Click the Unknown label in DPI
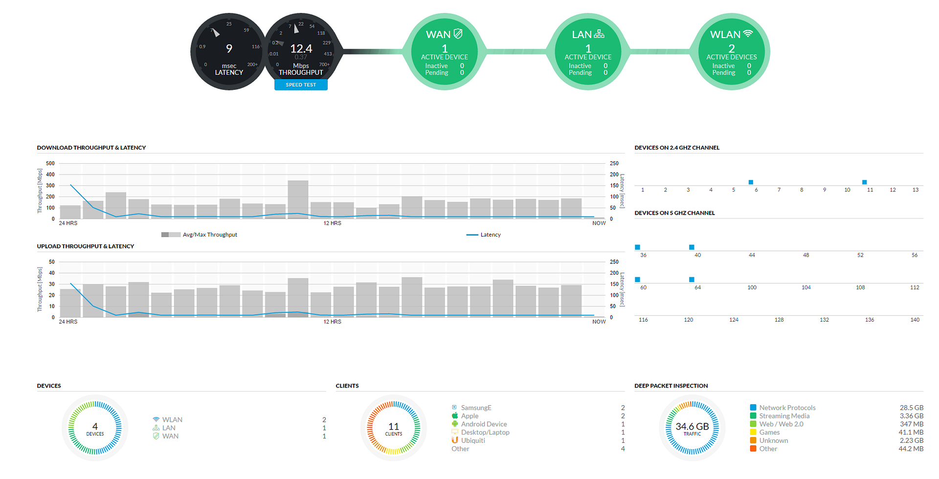The width and height of the screenshot is (939, 479). coord(774,440)
